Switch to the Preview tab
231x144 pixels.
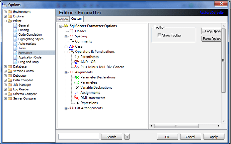[x=63, y=19]
